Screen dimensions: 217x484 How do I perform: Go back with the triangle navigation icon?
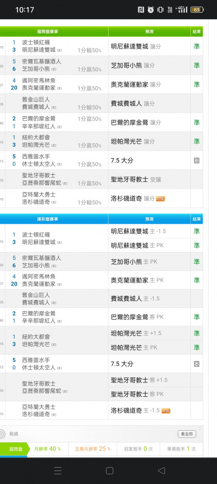pyautogui.click(x=161, y=470)
